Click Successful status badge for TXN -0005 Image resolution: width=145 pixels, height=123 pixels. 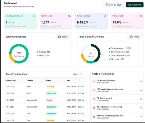click(52, 114)
